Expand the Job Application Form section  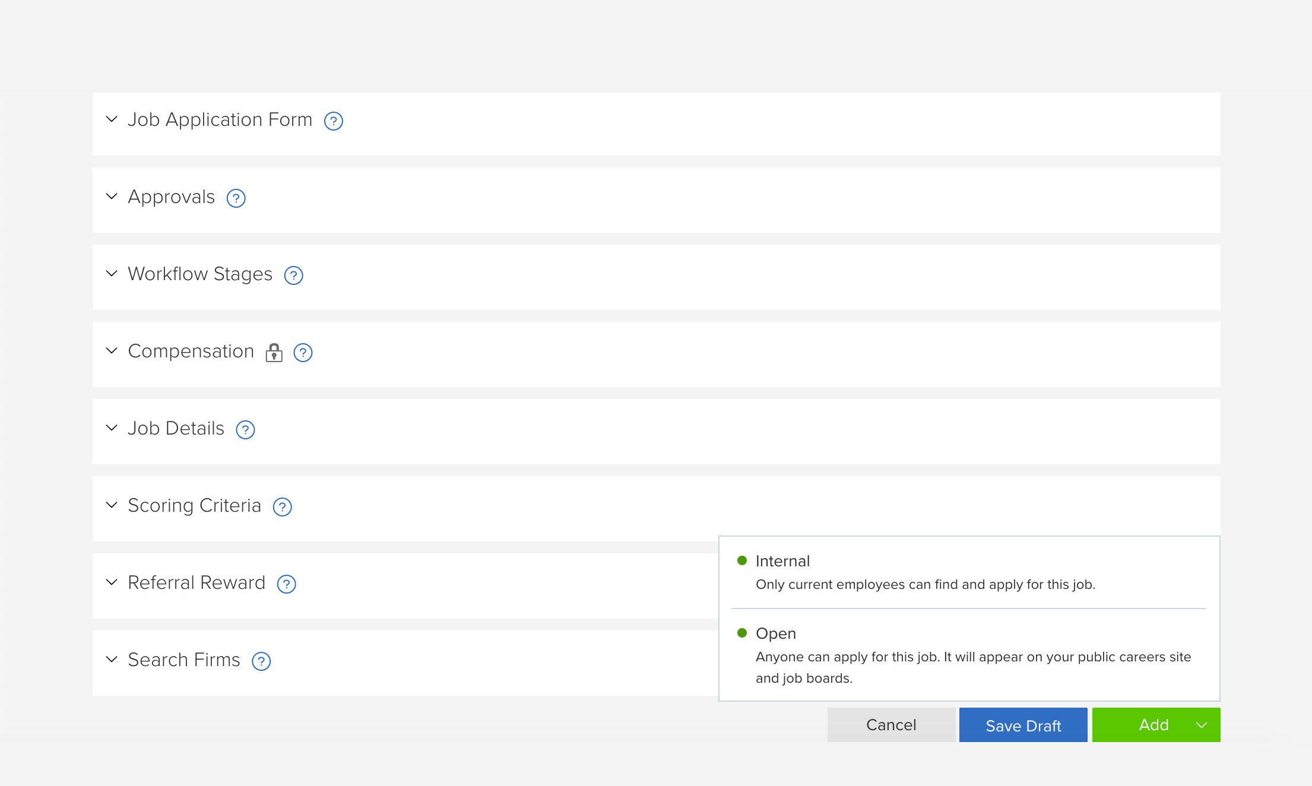pyautogui.click(x=112, y=119)
